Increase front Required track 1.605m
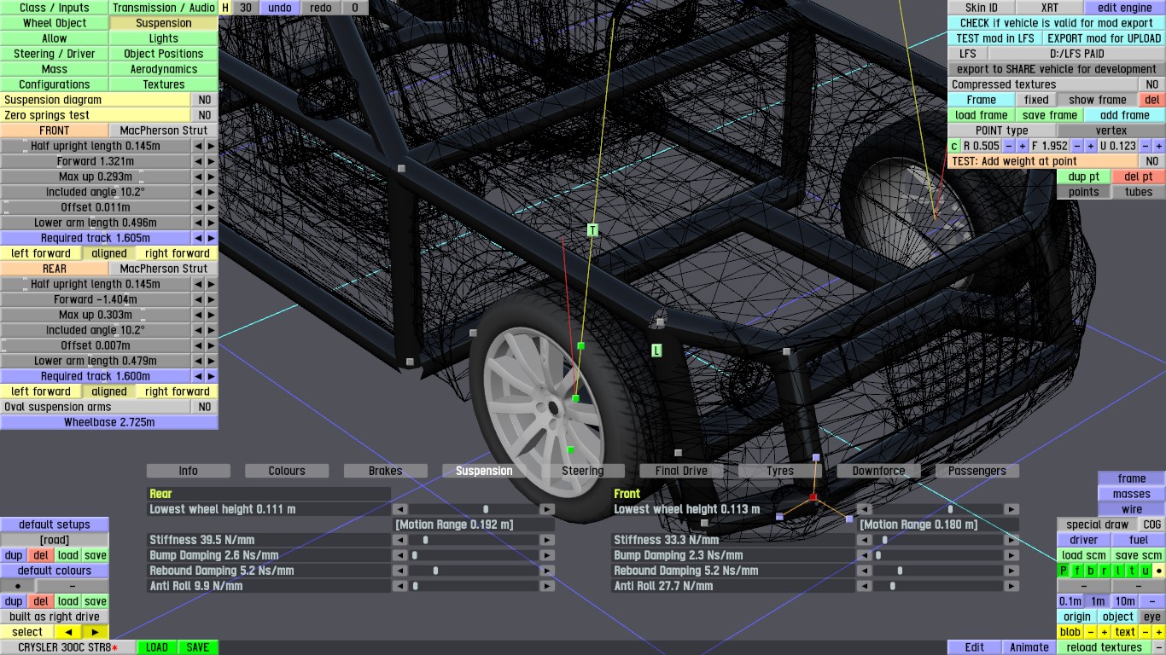This screenshot has height=655, width=1166. click(x=212, y=238)
